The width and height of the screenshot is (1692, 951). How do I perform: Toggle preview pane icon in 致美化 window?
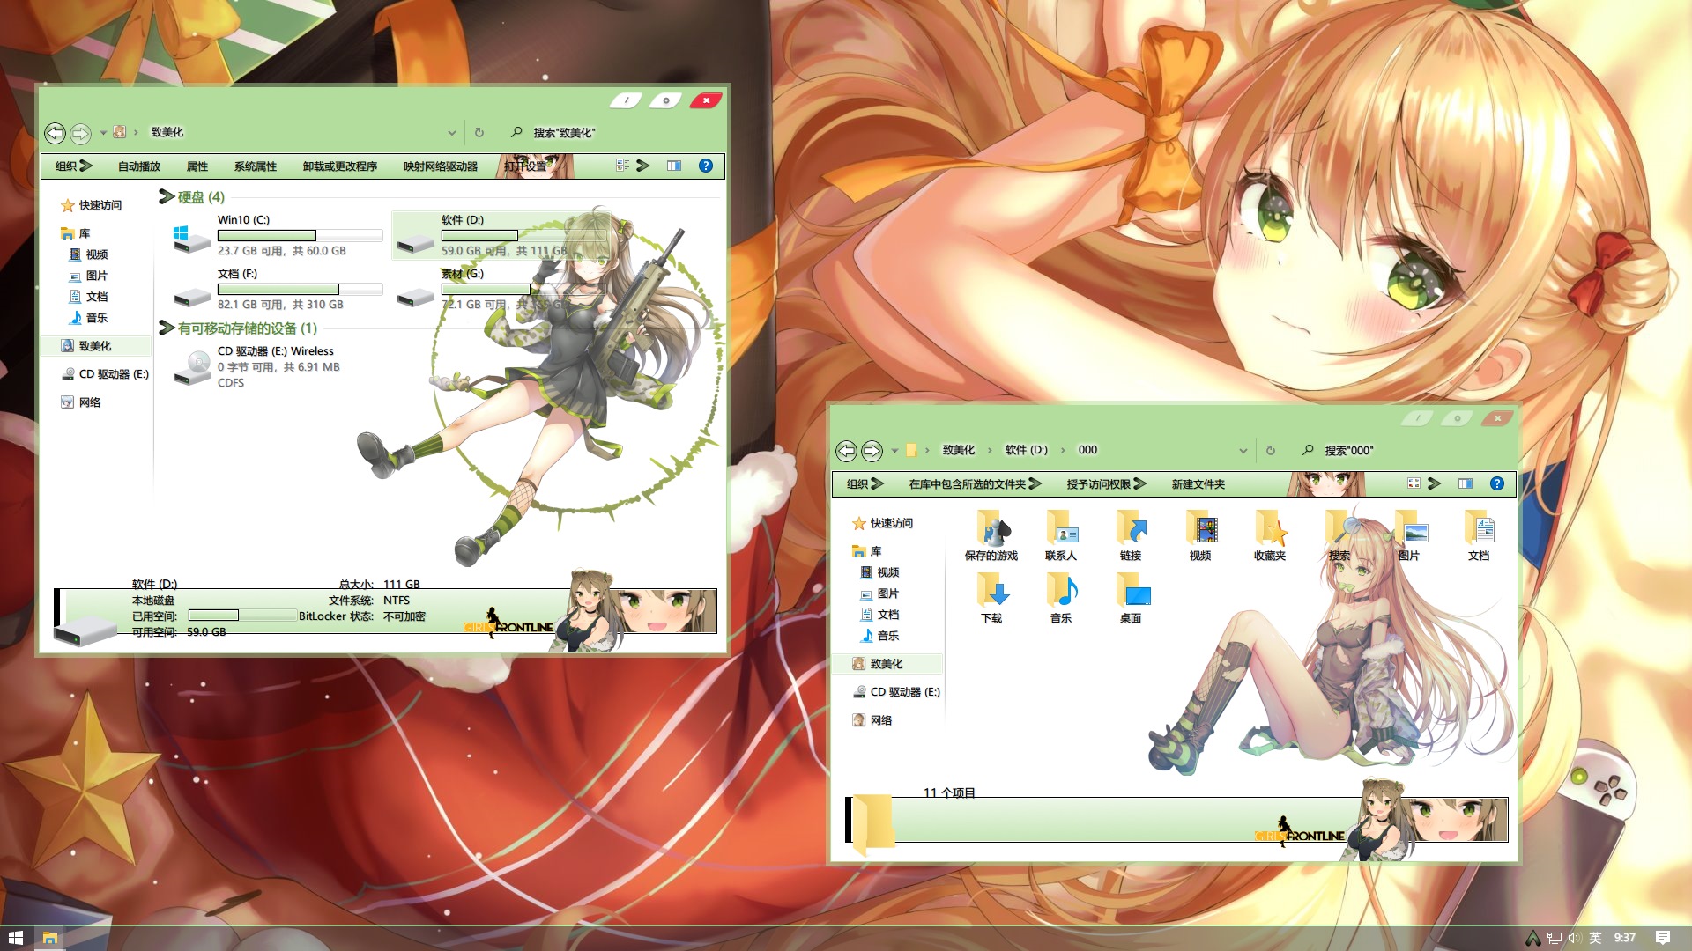tap(674, 166)
